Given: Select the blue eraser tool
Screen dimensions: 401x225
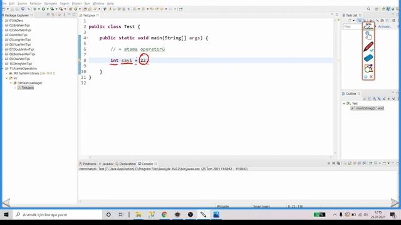Looking at the screenshot, I should click(368, 58).
